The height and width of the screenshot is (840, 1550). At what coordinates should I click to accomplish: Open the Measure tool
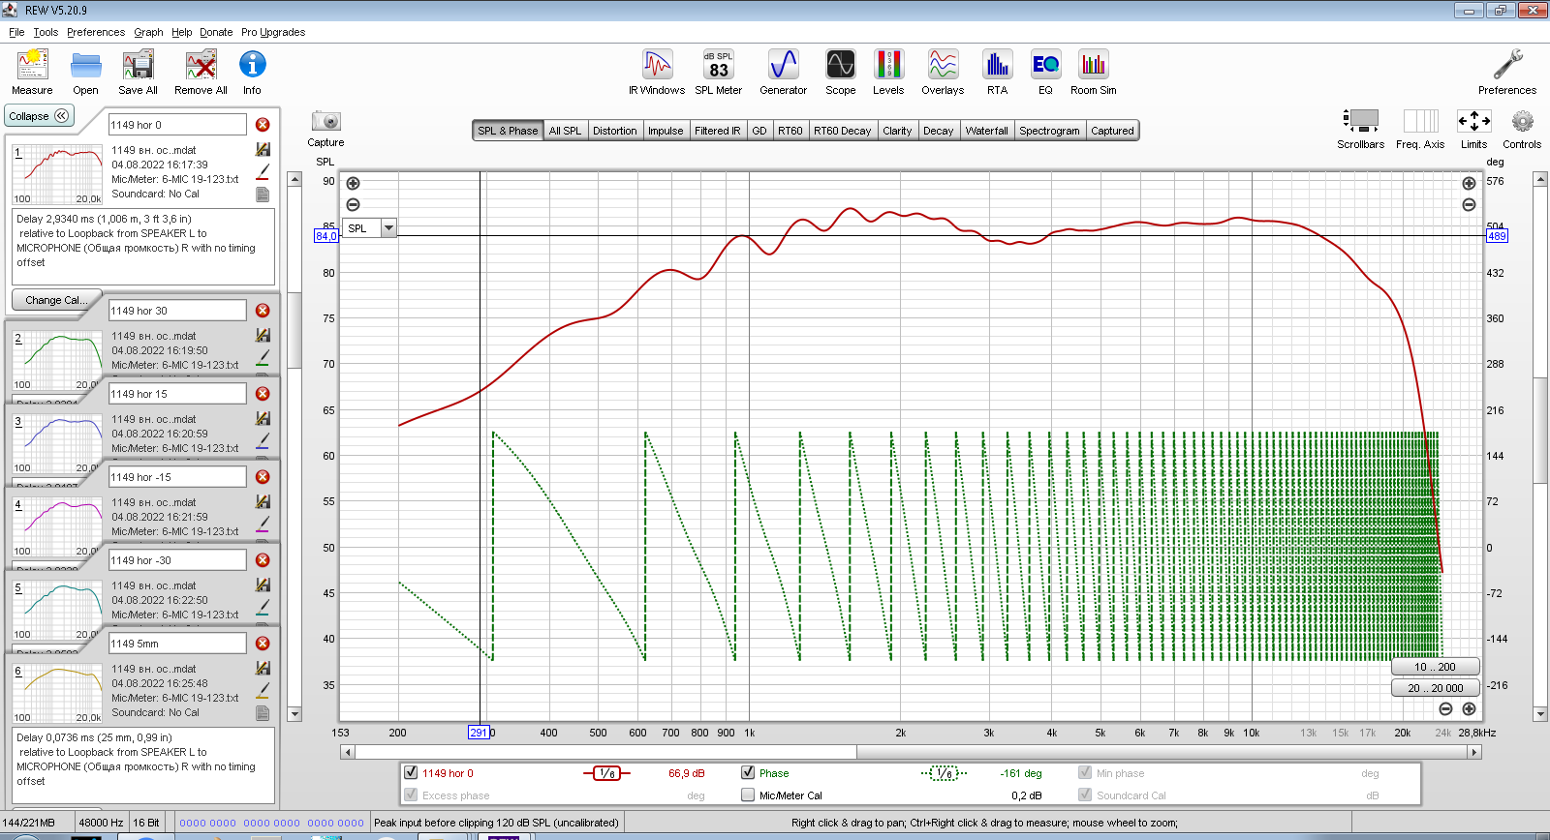32,73
